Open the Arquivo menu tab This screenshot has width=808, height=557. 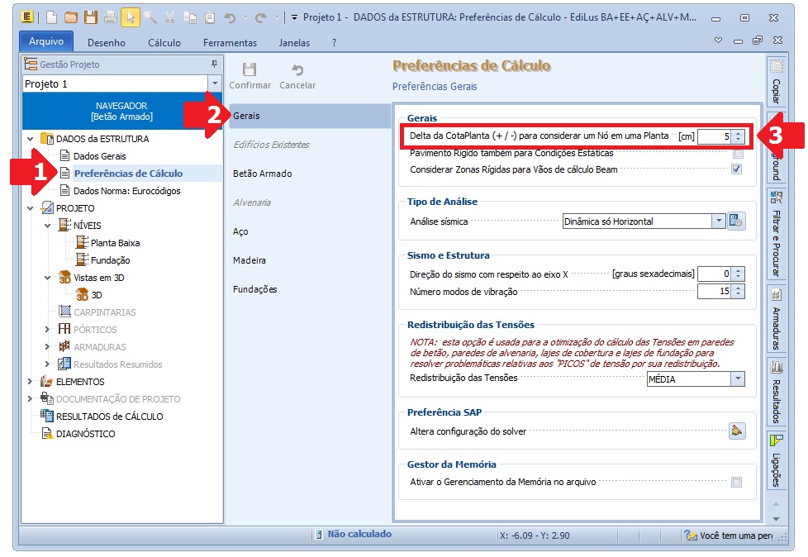[46, 41]
